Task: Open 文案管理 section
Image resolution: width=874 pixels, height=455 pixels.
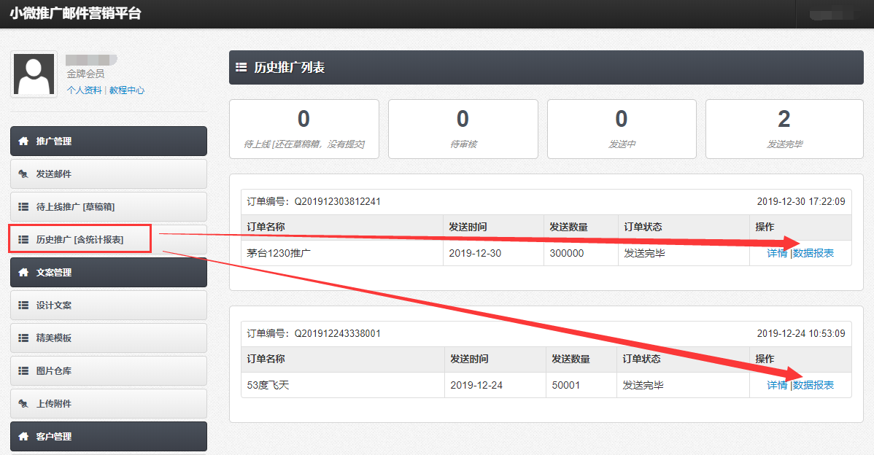Action: pyautogui.click(x=109, y=272)
